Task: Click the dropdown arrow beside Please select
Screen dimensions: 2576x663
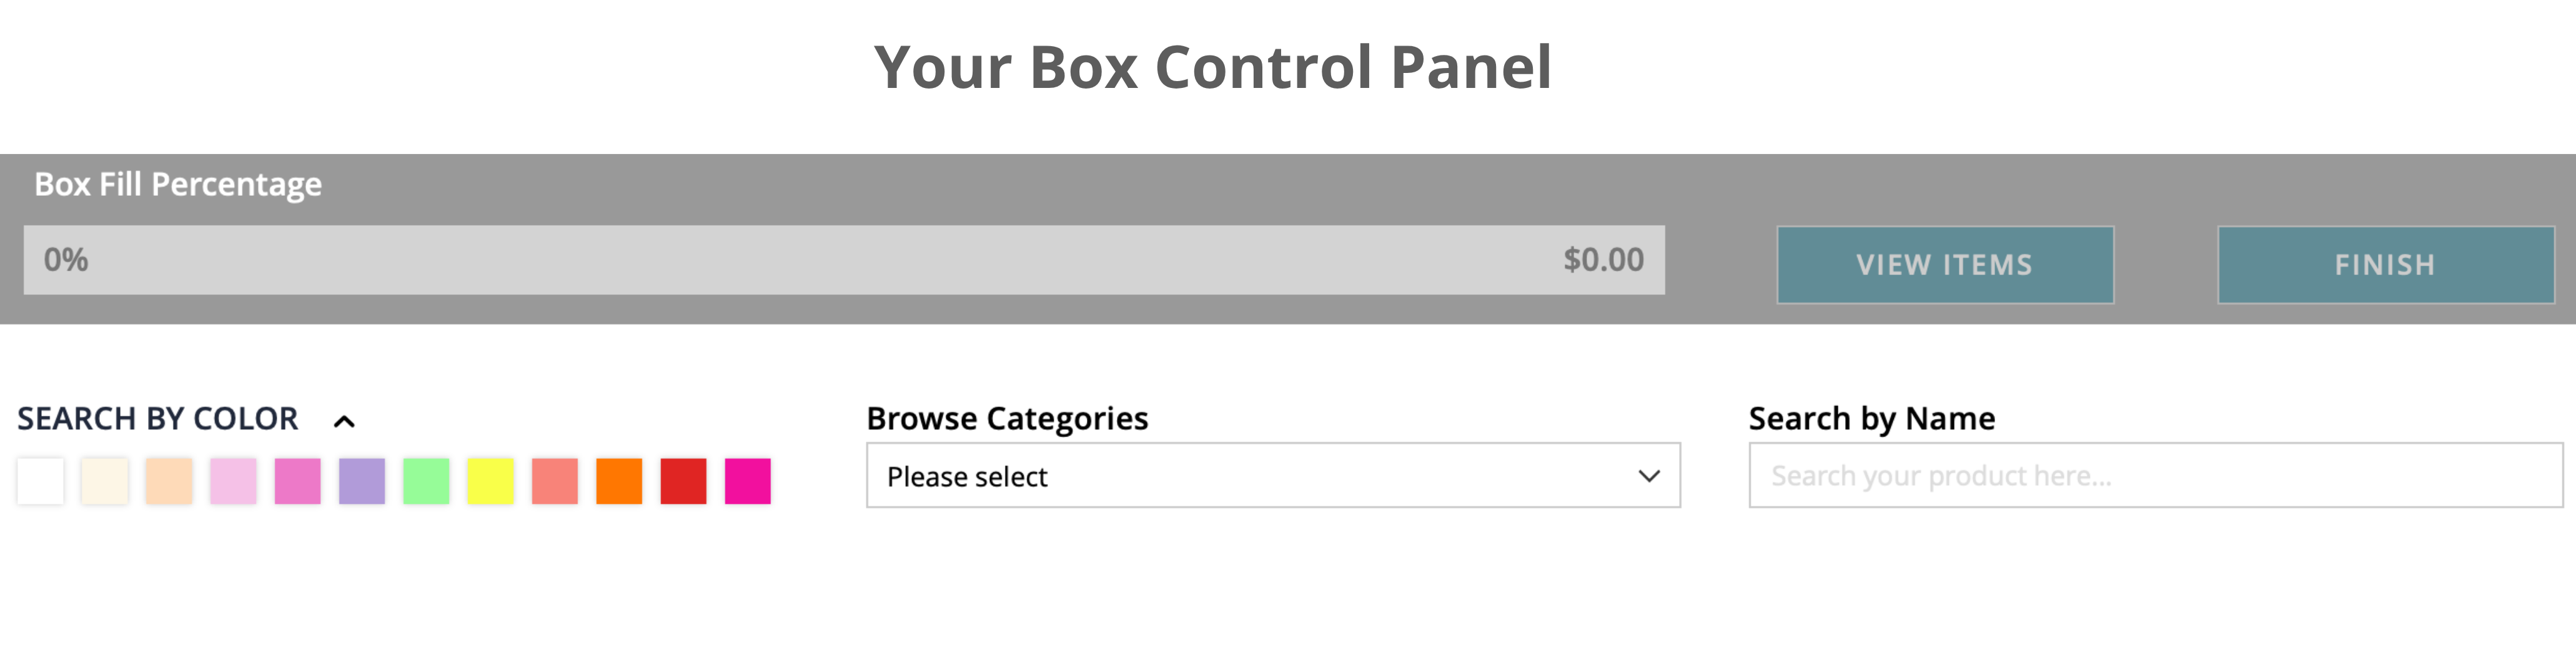Action: [1649, 477]
